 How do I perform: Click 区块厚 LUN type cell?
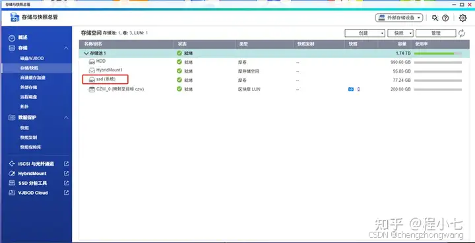click(249, 89)
